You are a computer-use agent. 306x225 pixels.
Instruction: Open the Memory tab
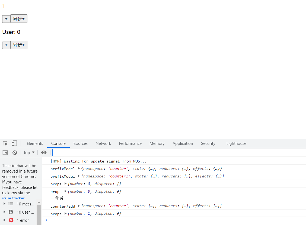pyautogui.click(x=157, y=143)
